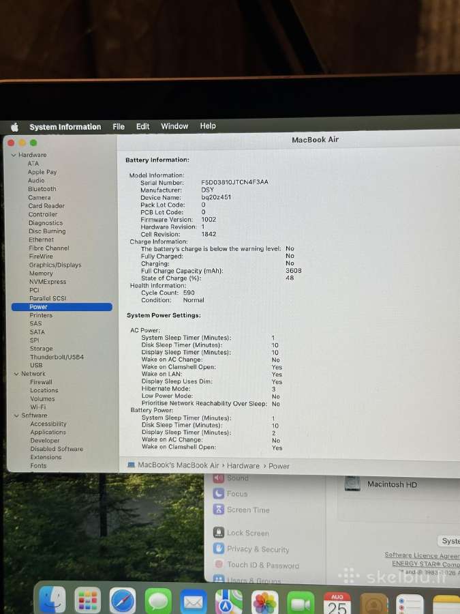460x614 pixels.
Task: Click MacBook's MacBook Air in path bar
Action: 179,465
